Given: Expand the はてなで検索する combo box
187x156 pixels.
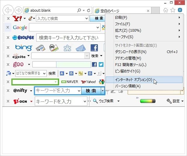Looking at the screenshot, I should (x=44, y=73).
